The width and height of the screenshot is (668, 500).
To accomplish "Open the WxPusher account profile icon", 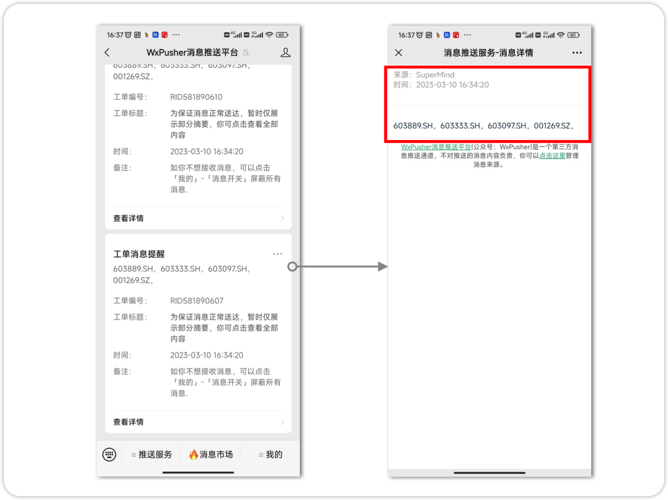I will 285,53.
